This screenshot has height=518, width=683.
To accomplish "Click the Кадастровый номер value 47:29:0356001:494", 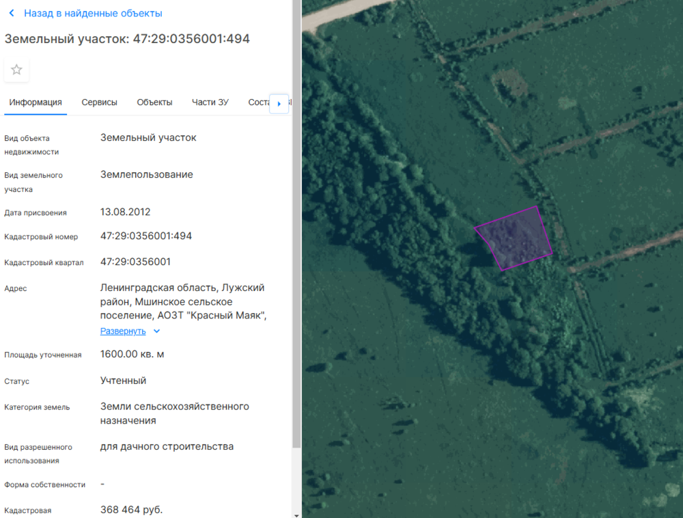I will click(146, 236).
